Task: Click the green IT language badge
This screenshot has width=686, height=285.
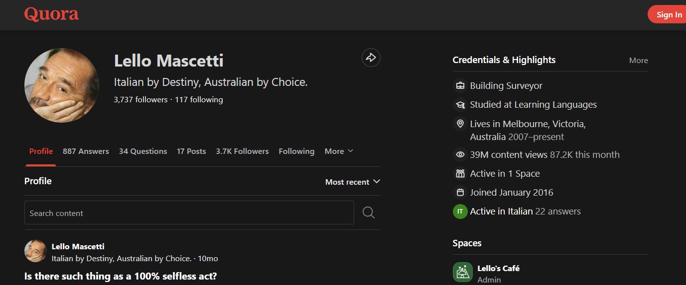Action: pos(460,212)
